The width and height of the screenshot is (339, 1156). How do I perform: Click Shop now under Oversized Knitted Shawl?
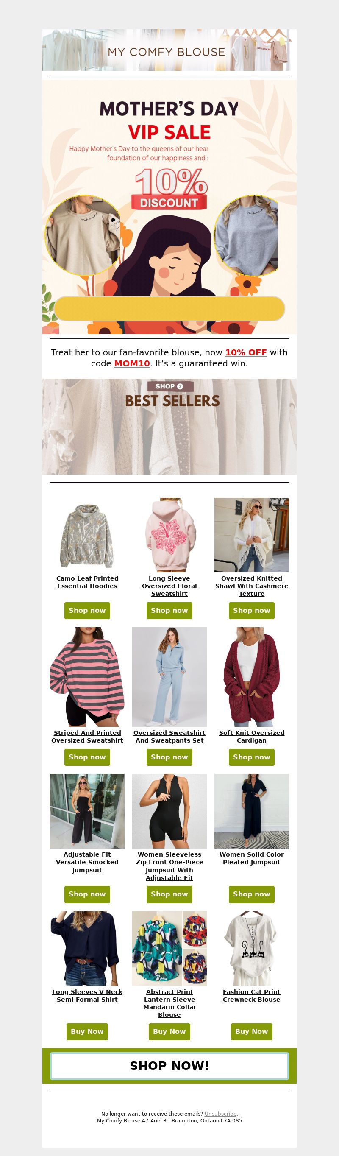point(252,610)
